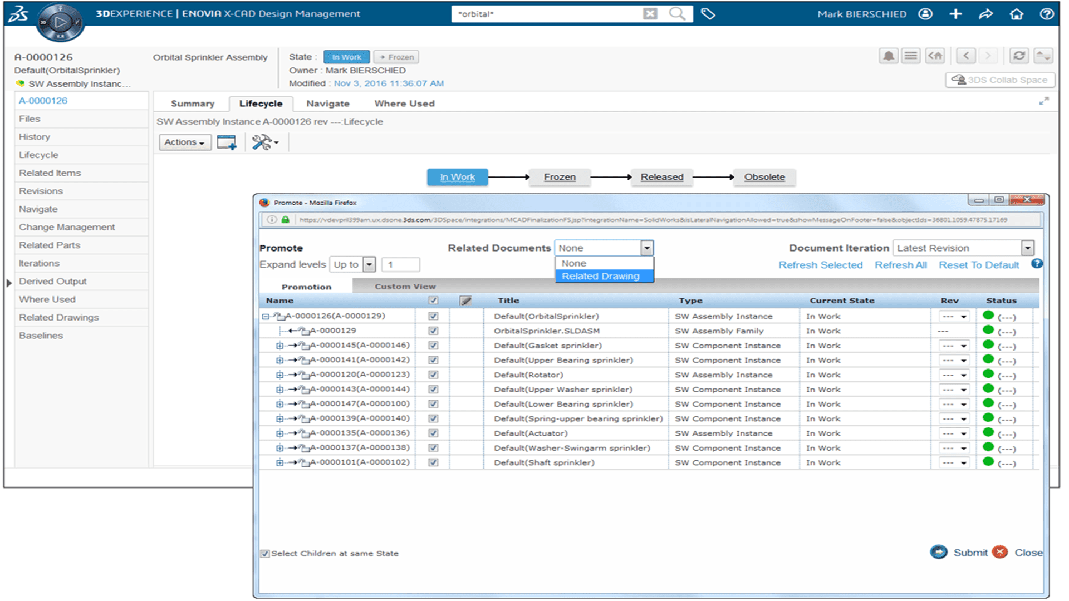Click the Refresh Selected link
Image resolution: width=1069 pixels, height=601 pixels.
[820, 265]
